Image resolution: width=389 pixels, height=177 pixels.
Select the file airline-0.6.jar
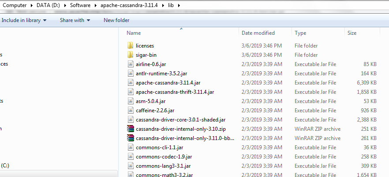click(151, 64)
